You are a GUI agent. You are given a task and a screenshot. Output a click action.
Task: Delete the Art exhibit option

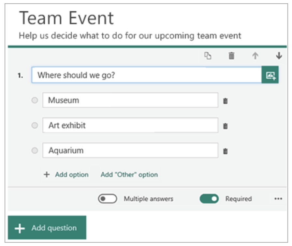point(225,126)
